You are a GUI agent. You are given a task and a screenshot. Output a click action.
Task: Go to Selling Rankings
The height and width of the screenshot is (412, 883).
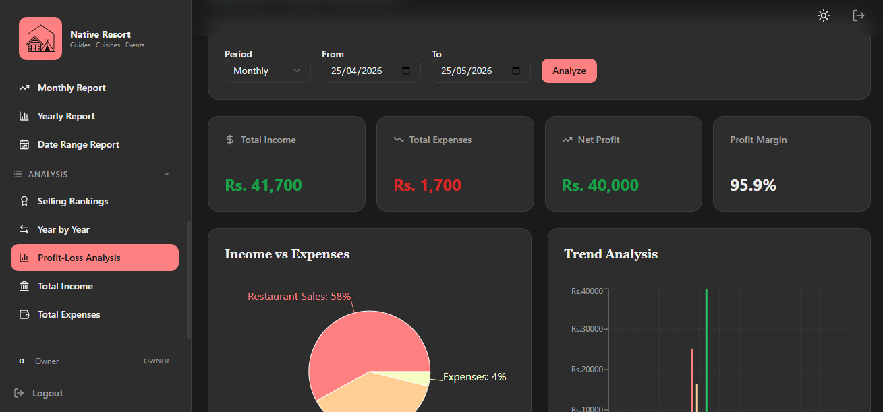pyautogui.click(x=94, y=201)
